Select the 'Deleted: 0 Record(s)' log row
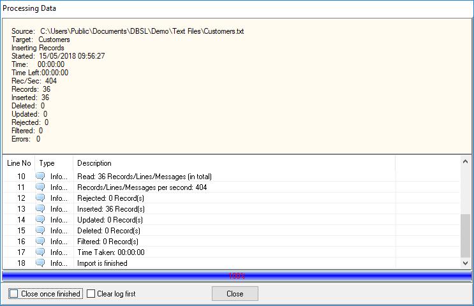This screenshot has height=306, width=474. coord(232,231)
